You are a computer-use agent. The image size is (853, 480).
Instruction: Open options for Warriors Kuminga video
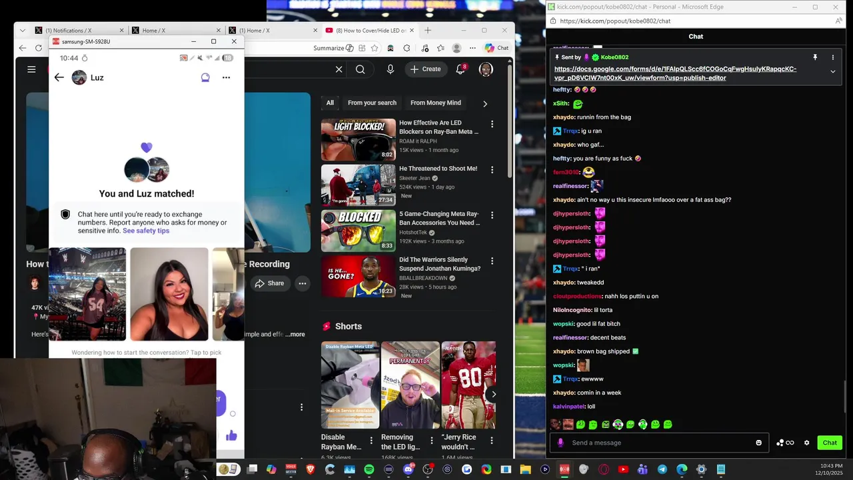pyautogui.click(x=492, y=261)
